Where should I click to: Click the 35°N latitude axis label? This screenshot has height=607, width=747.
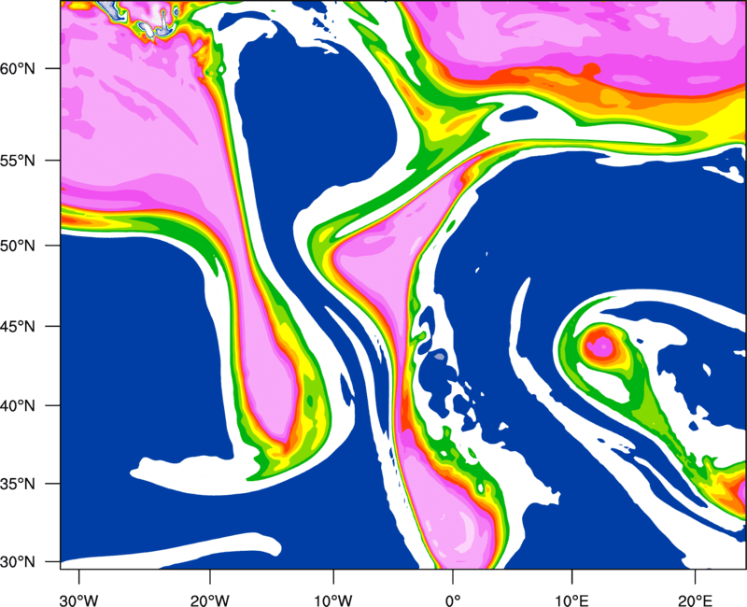pos(35,485)
